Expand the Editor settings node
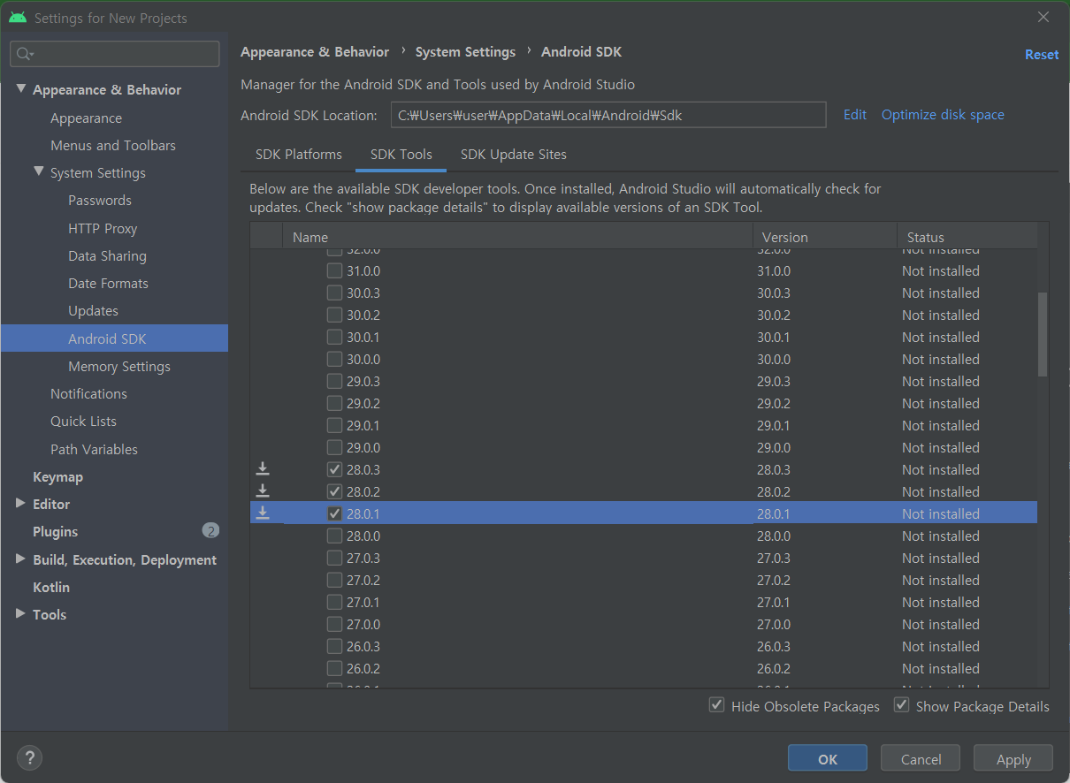This screenshot has height=783, width=1070. [x=20, y=504]
